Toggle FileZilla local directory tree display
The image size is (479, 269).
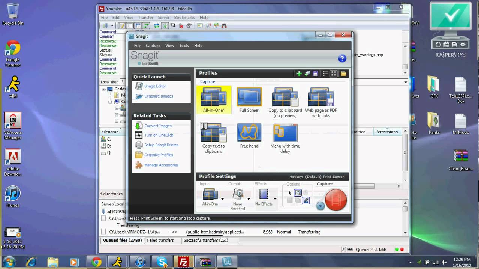tap(130, 25)
